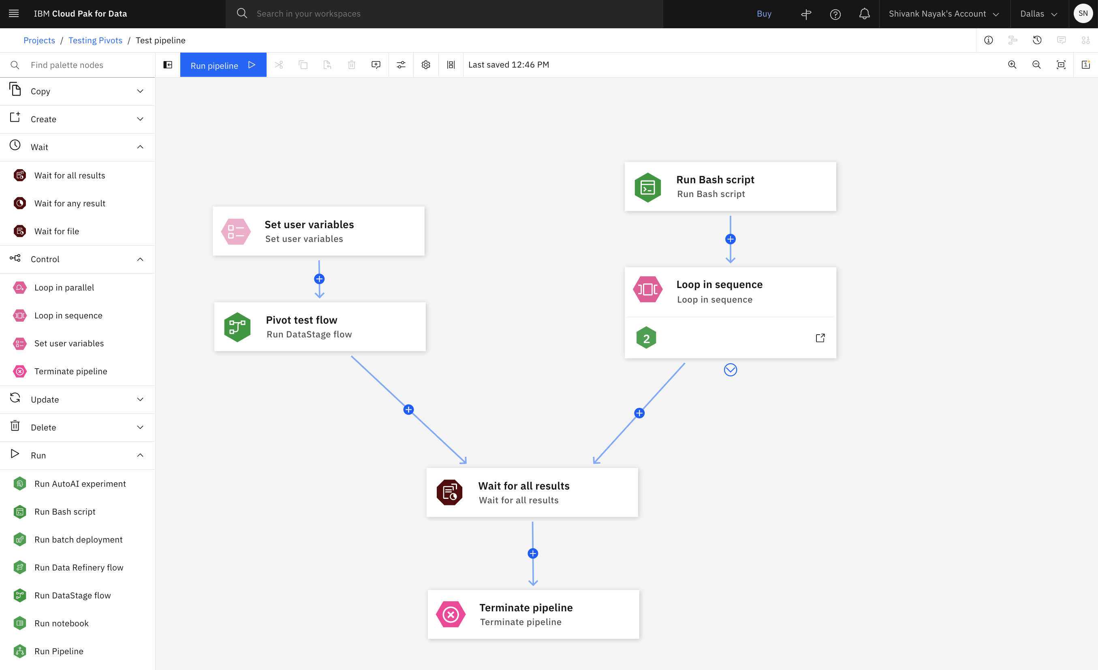
Task: Fit the pipeline to screen
Action: tap(1061, 65)
